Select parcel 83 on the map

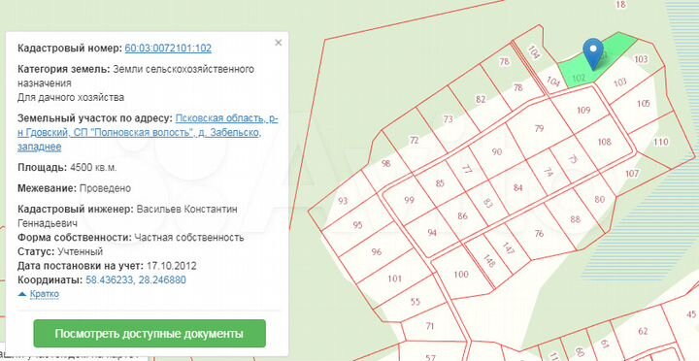pyautogui.click(x=488, y=204)
